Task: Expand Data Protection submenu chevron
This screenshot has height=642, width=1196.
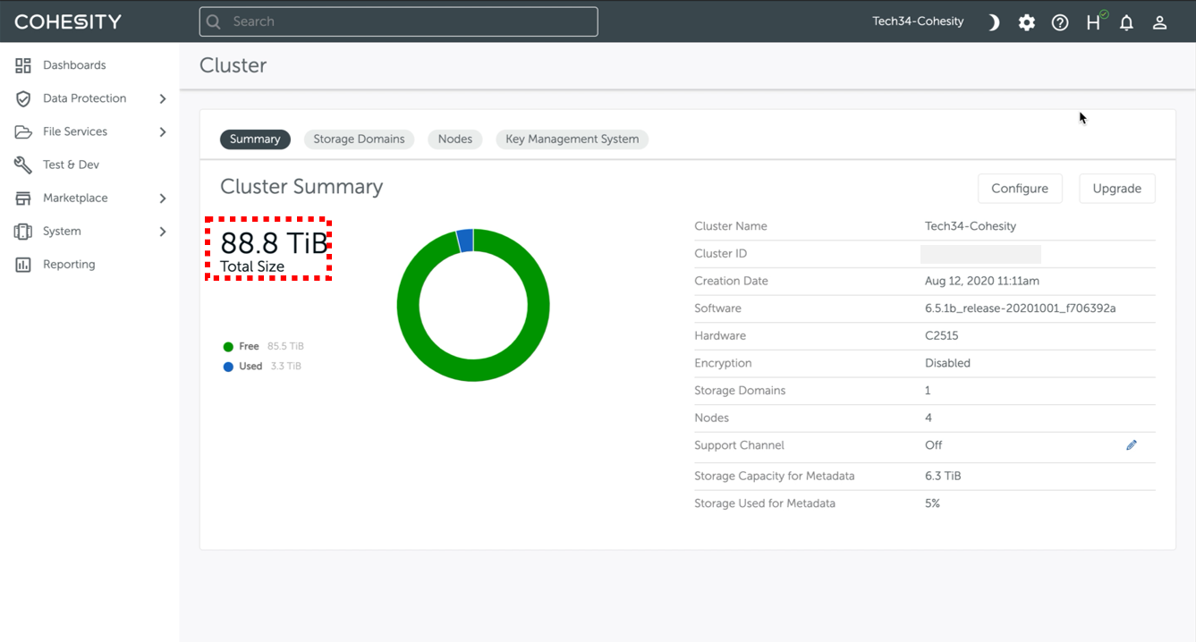Action: point(163,98)
